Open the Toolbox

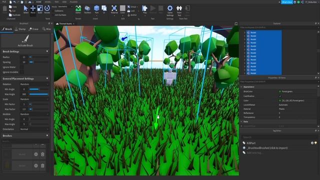click(x=87, y=9)
